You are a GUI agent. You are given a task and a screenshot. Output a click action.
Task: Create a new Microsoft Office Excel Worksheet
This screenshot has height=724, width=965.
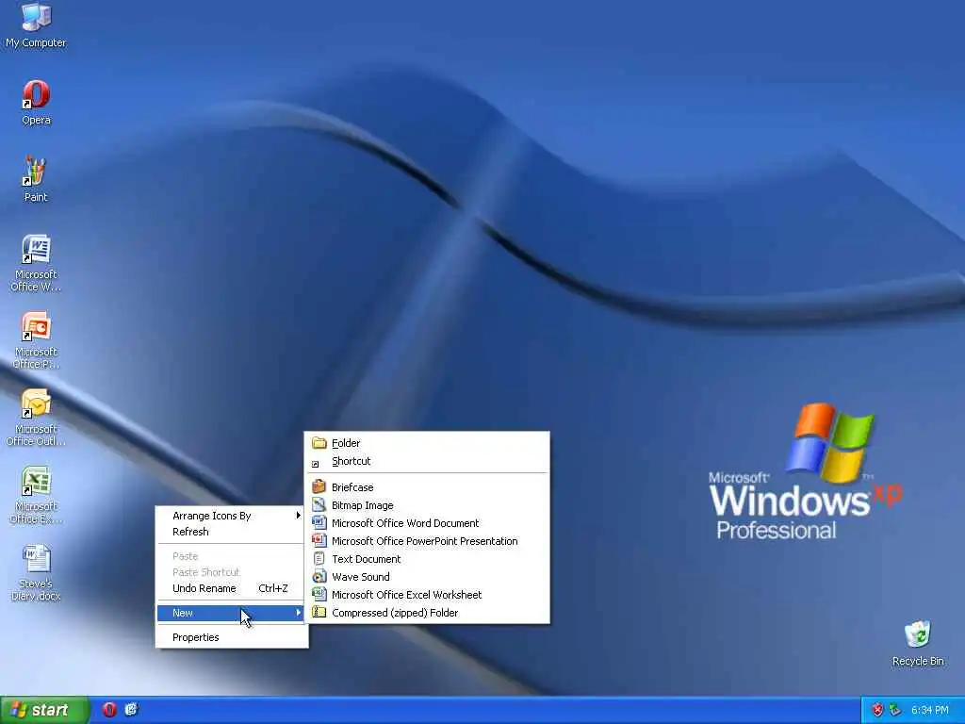(427, 595)
